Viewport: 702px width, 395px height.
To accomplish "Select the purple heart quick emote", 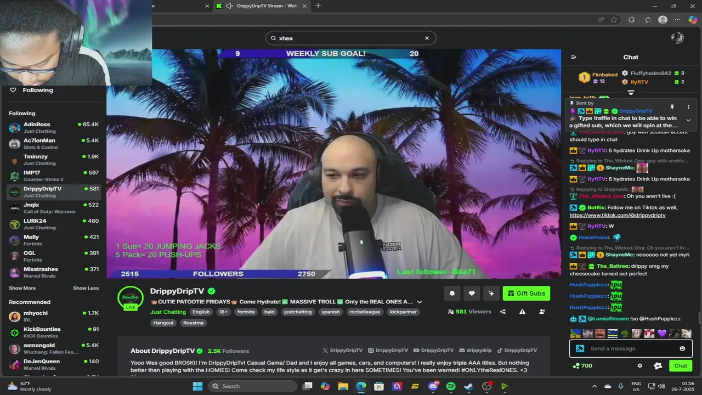I will pyautogui.click(x=661, y=333).
